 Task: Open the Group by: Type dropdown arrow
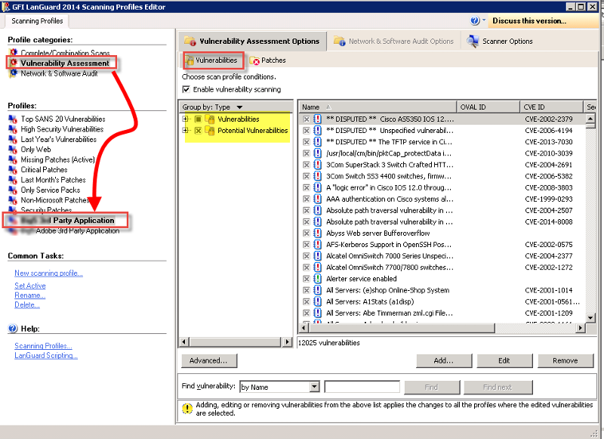coord(239,107)
